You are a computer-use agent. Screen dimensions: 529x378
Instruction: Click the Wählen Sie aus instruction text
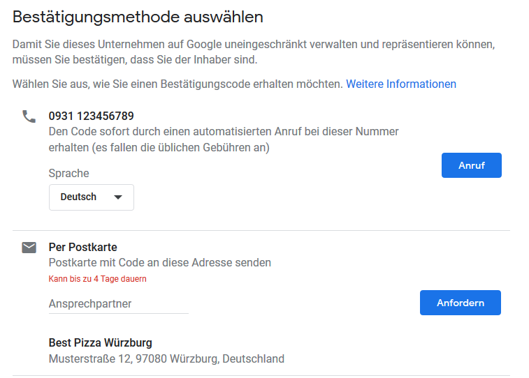click(x=177, y=84)
